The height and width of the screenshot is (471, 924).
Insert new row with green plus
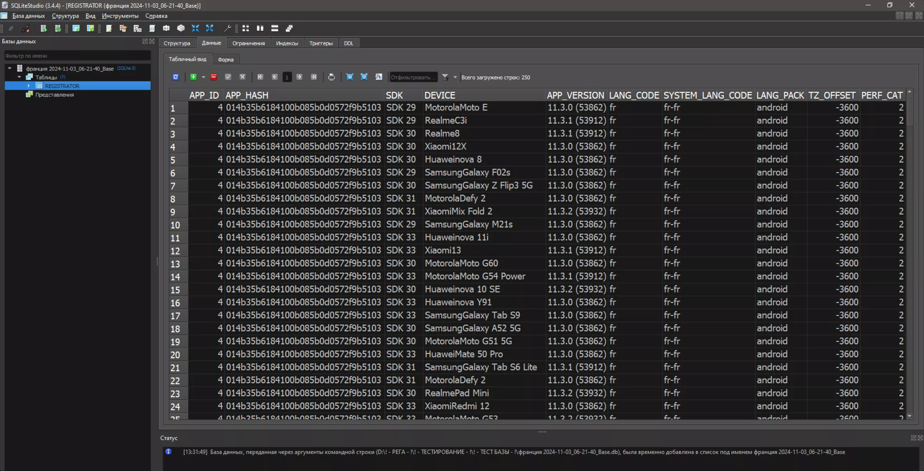[193, 77]
